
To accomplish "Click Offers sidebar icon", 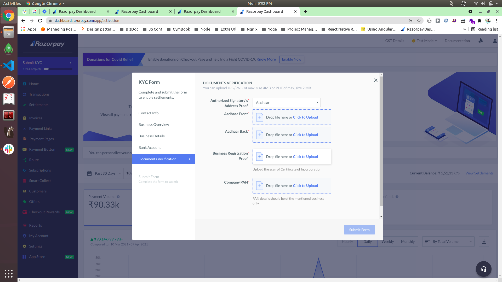I will pyautogui.click(x=25, y=202).
